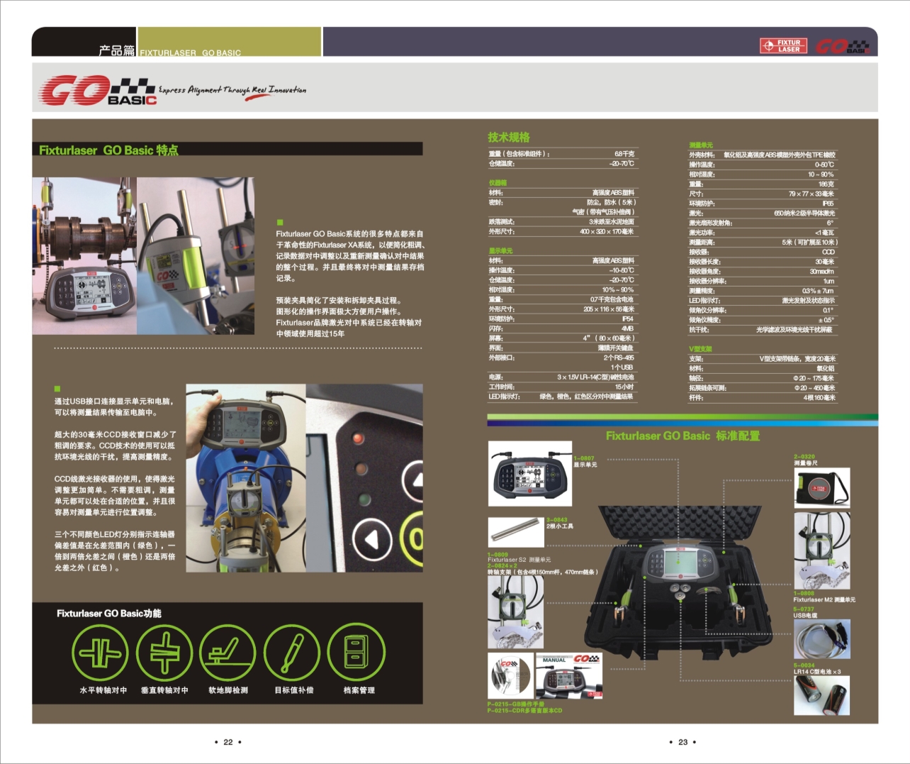
Task: Click the small GO Basic logo in header
Action: pos(841,47)
